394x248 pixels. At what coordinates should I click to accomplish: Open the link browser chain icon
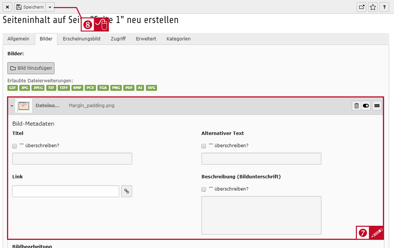click(x=127, y=191)
